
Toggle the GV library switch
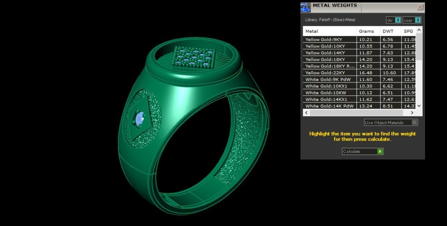tap(393, 20)
